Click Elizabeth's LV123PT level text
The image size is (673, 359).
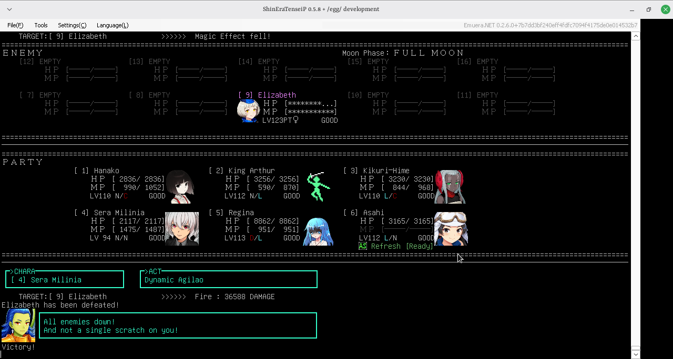tap(280, 120)
